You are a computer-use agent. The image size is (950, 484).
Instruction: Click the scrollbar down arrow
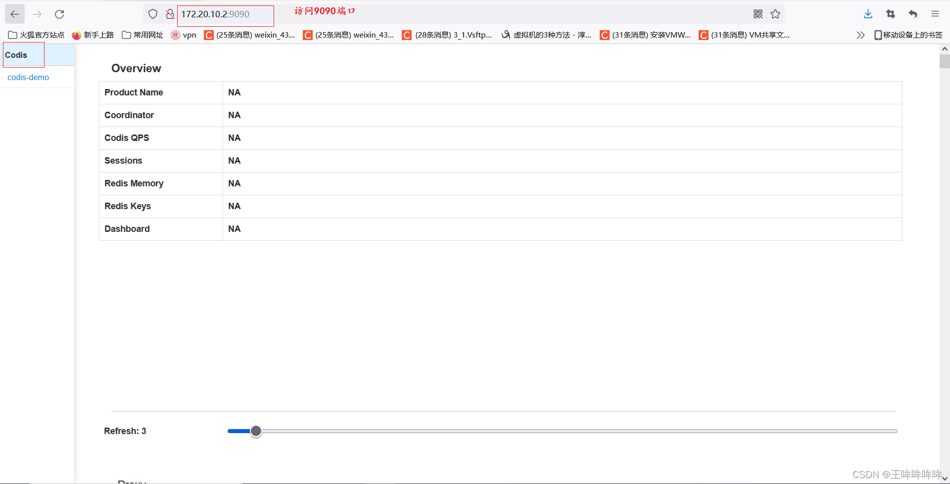pos(945,479)
